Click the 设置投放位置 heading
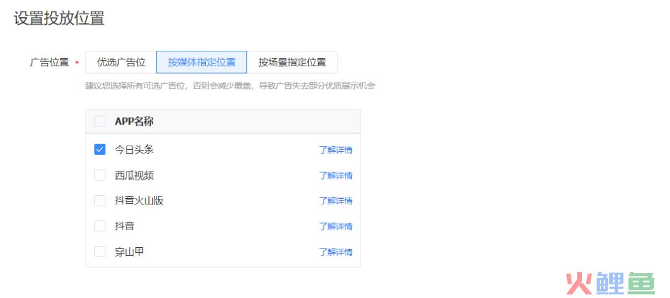The image size is (670, 298). [x=60, y=19]
